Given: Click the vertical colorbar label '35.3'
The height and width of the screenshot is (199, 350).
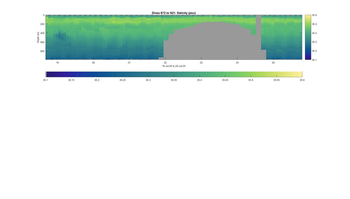Looking at the screenshot, I should point(314,42).
